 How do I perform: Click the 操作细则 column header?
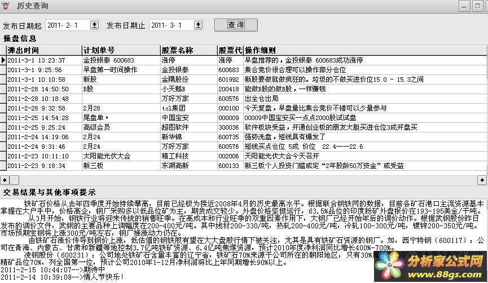[x=365, y=50]
